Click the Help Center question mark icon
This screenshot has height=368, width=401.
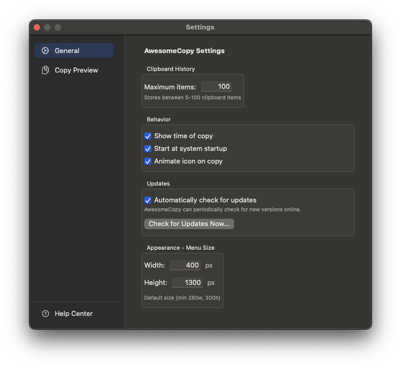click(45, 313)
